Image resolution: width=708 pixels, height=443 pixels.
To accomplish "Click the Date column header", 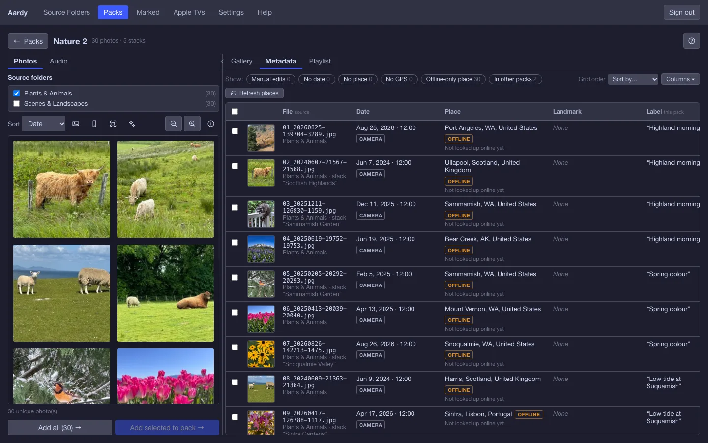I will 363,112.
